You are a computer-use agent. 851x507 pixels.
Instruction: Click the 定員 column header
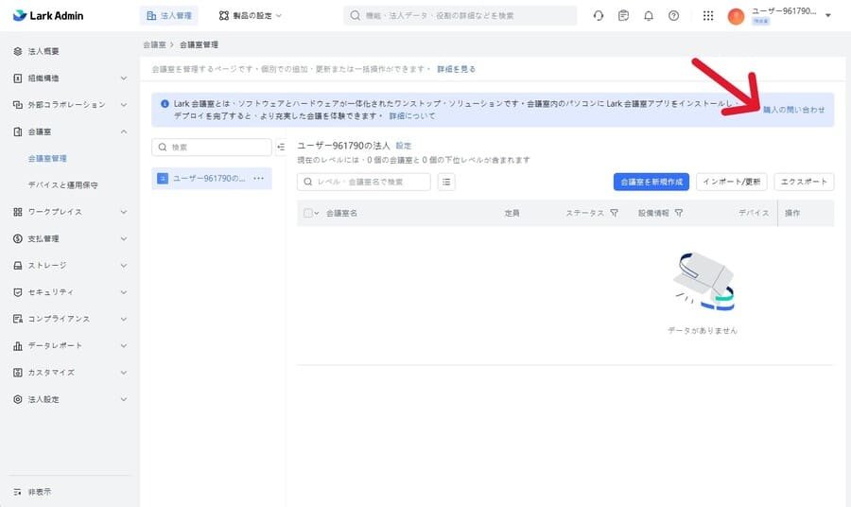pyautogui.click(x=512, y=214)
